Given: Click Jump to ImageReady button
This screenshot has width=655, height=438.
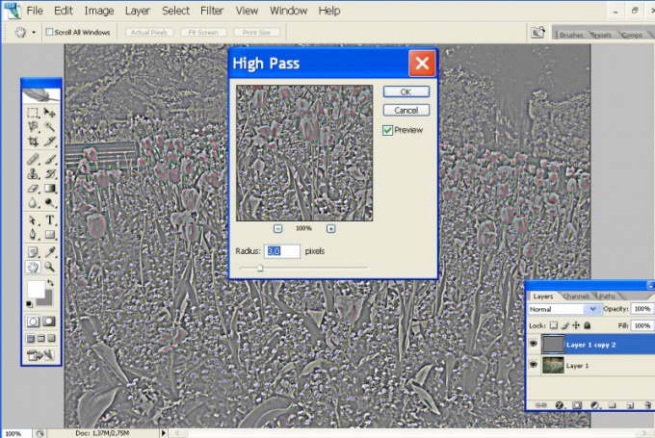Looking at the screenshot, I should [40, 355].
